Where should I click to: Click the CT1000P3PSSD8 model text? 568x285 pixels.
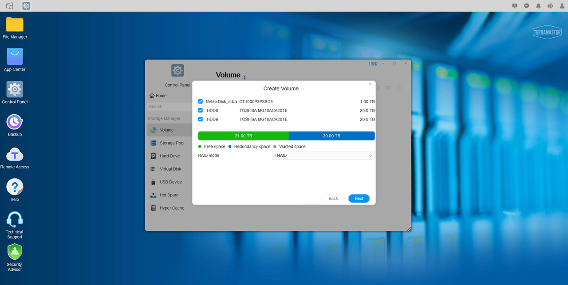256,102
